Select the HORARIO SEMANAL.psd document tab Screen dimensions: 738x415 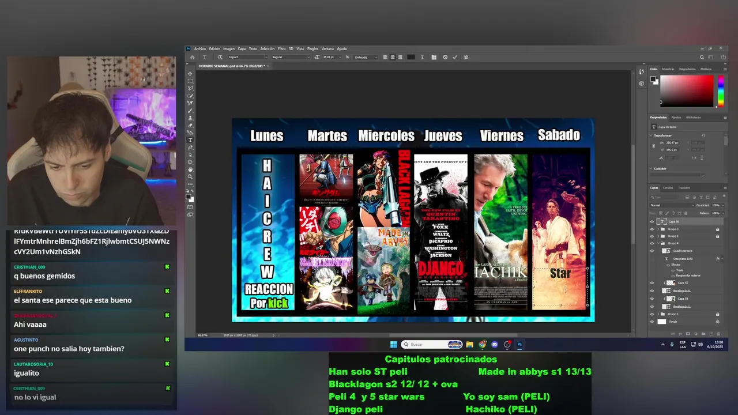(231, 66)
